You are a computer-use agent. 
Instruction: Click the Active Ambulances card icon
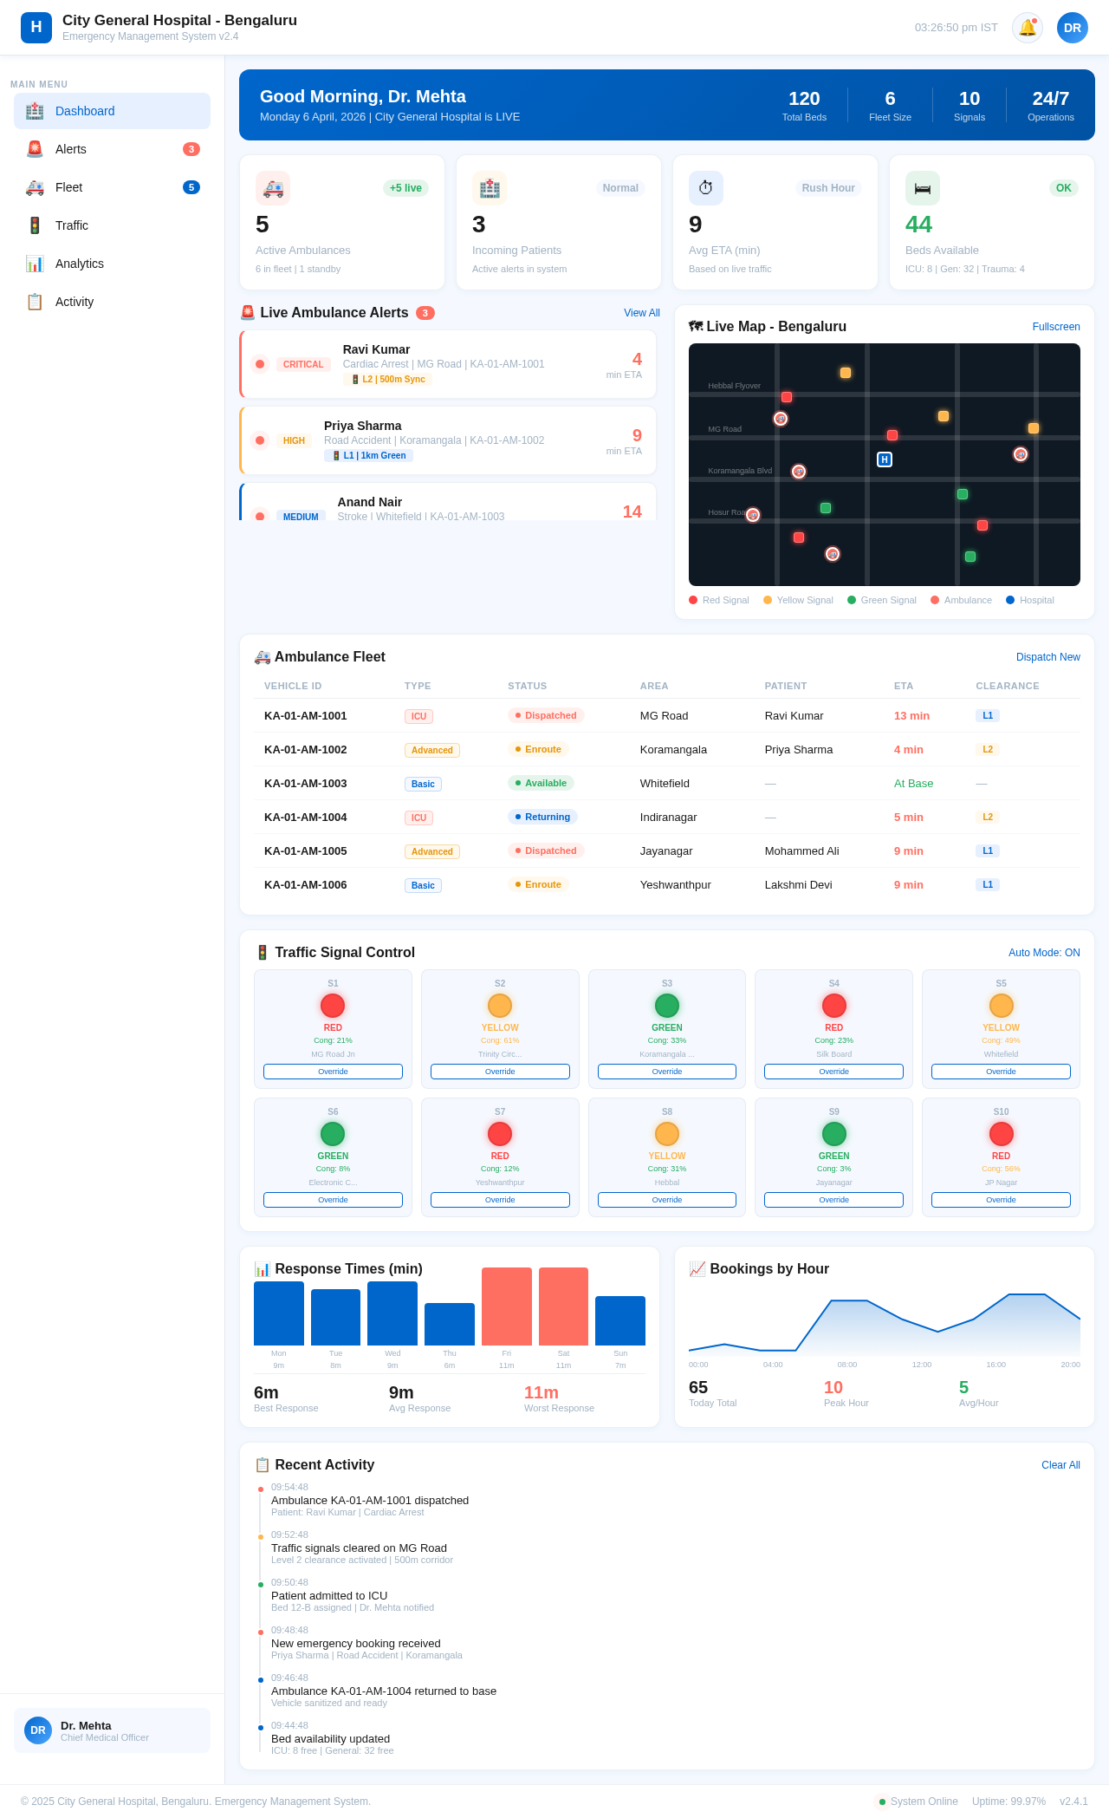click(273, 188)
